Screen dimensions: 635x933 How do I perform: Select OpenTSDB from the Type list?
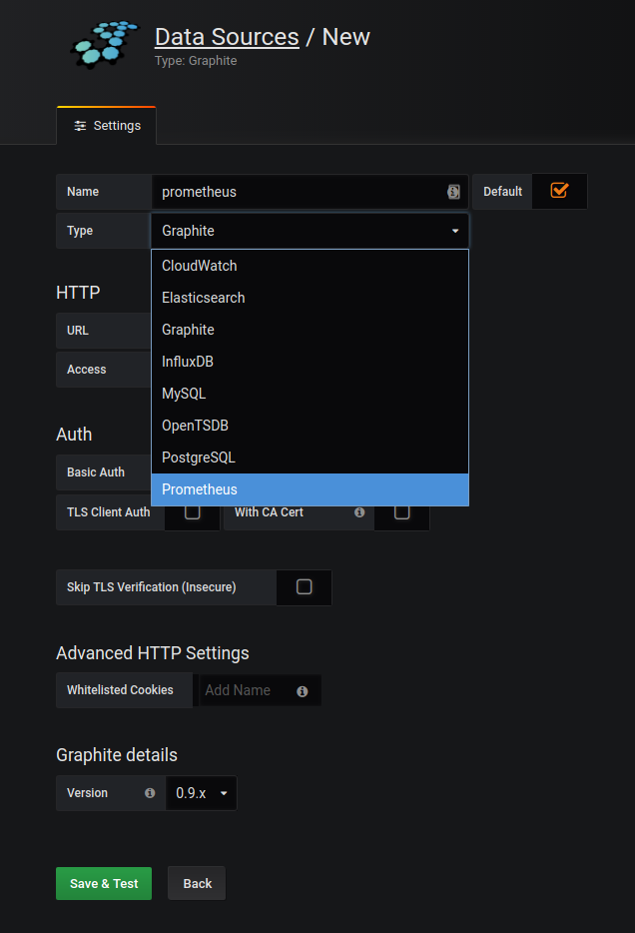click(310, 426)
